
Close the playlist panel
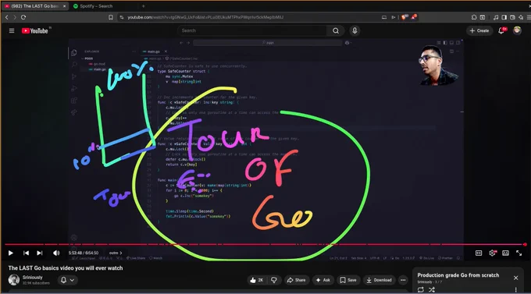(515, 278)
